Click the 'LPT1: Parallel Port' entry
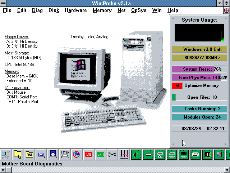This screenshot has height=173, width=230. click(22, 102)
